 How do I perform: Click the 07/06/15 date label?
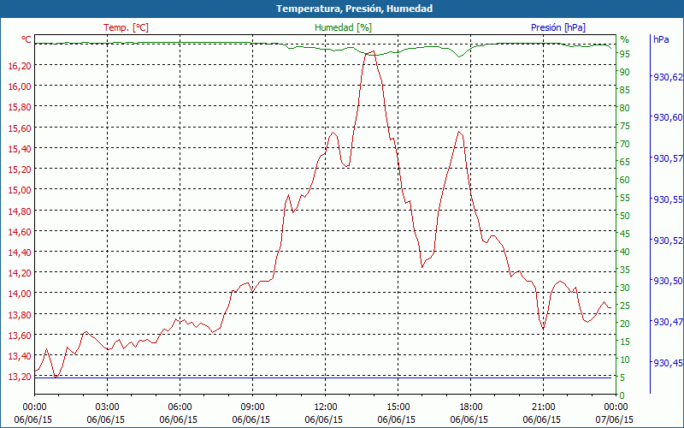click(614, 419)
